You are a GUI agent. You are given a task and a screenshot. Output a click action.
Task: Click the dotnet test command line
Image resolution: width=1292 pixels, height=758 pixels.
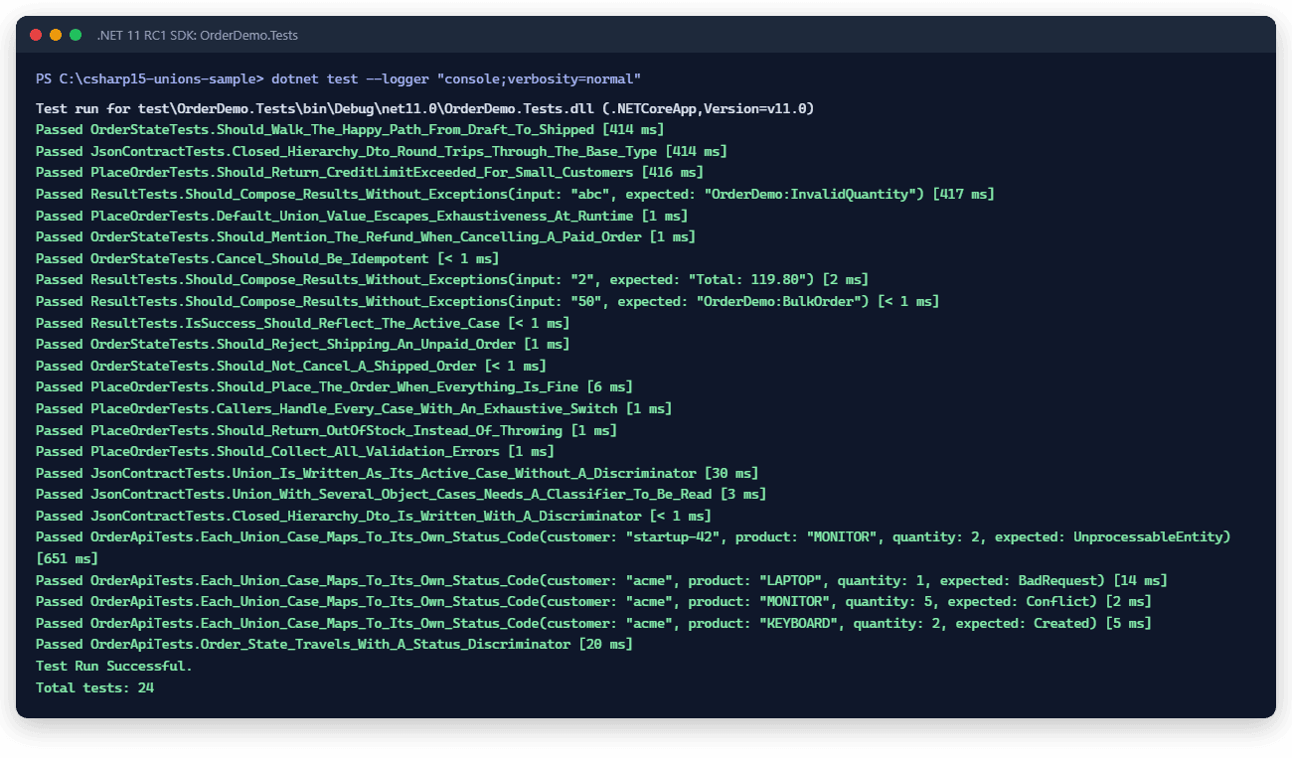pos(339,78)
